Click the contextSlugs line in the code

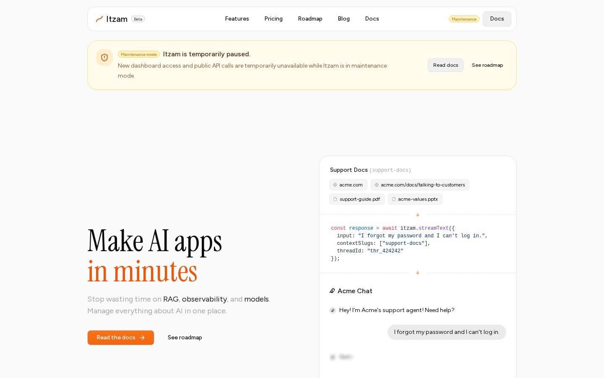[384, 244]
